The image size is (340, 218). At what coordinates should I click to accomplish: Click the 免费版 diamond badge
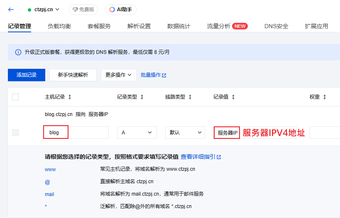(83, 10)
